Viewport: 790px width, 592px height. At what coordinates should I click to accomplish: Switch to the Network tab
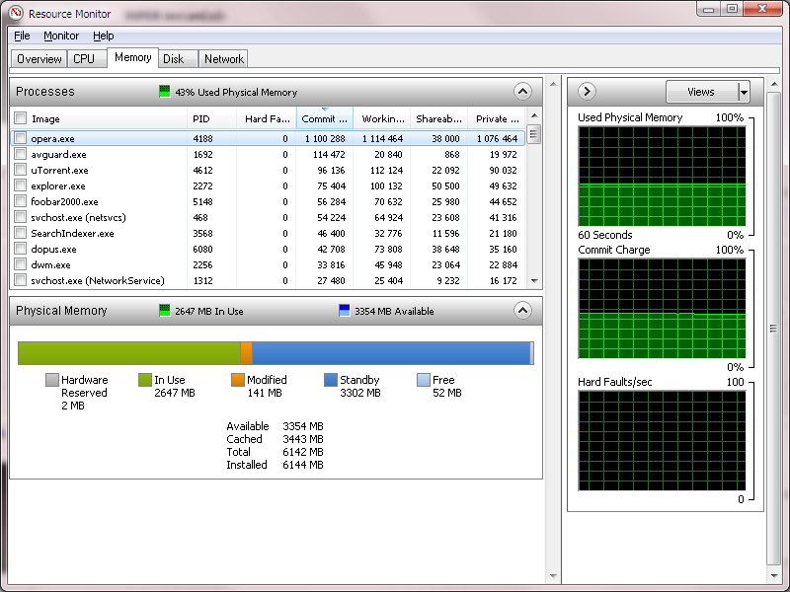[223, 59]
